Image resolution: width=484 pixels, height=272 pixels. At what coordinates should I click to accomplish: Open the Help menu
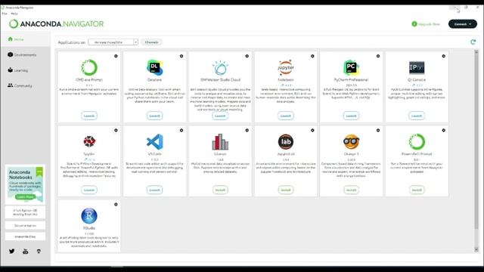coord(14,14)
